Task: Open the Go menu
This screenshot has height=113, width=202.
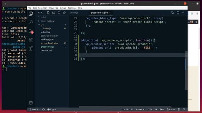Action: tap(57, 8)
